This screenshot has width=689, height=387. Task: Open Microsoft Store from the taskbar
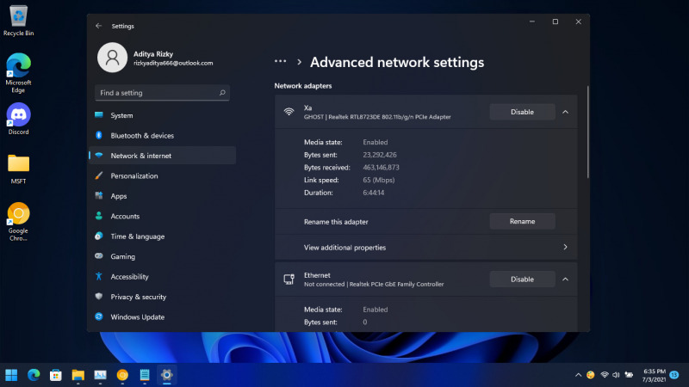click(56, 375)
